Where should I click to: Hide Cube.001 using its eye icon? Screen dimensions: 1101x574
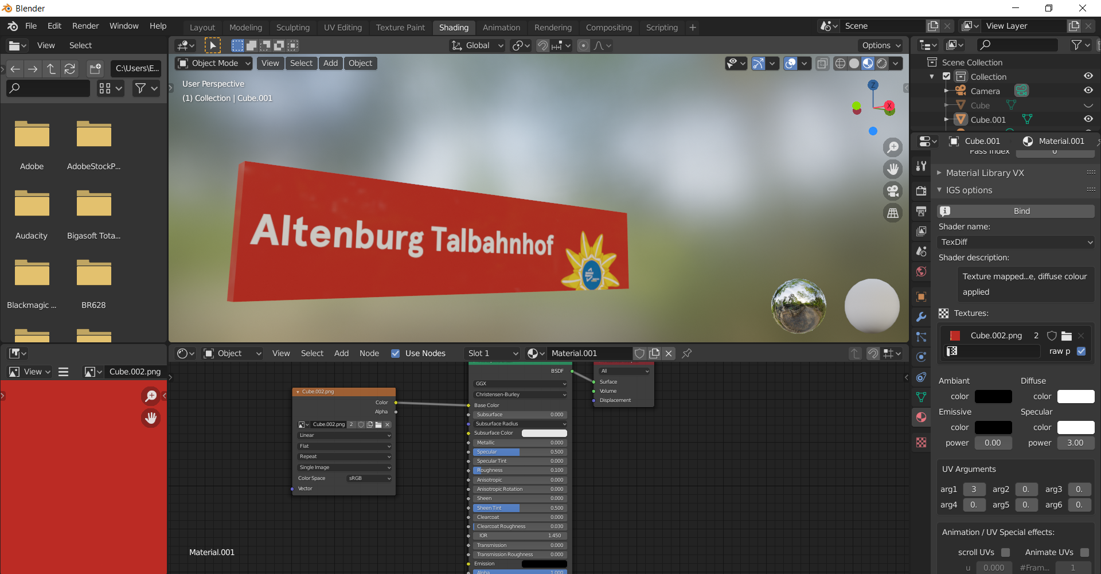click(x=1088, y=119)
